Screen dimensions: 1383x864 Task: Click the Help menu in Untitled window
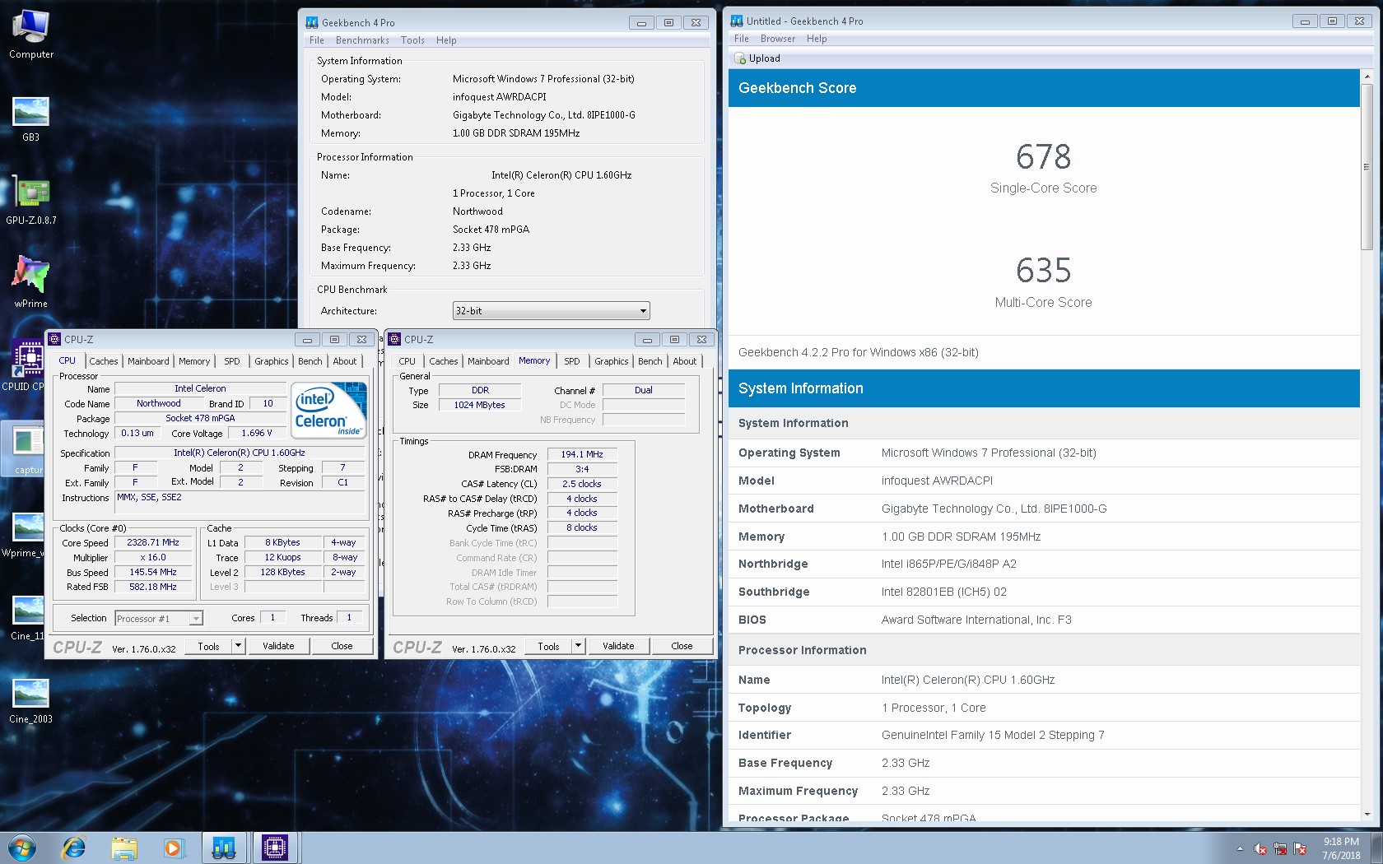[817, 39]
